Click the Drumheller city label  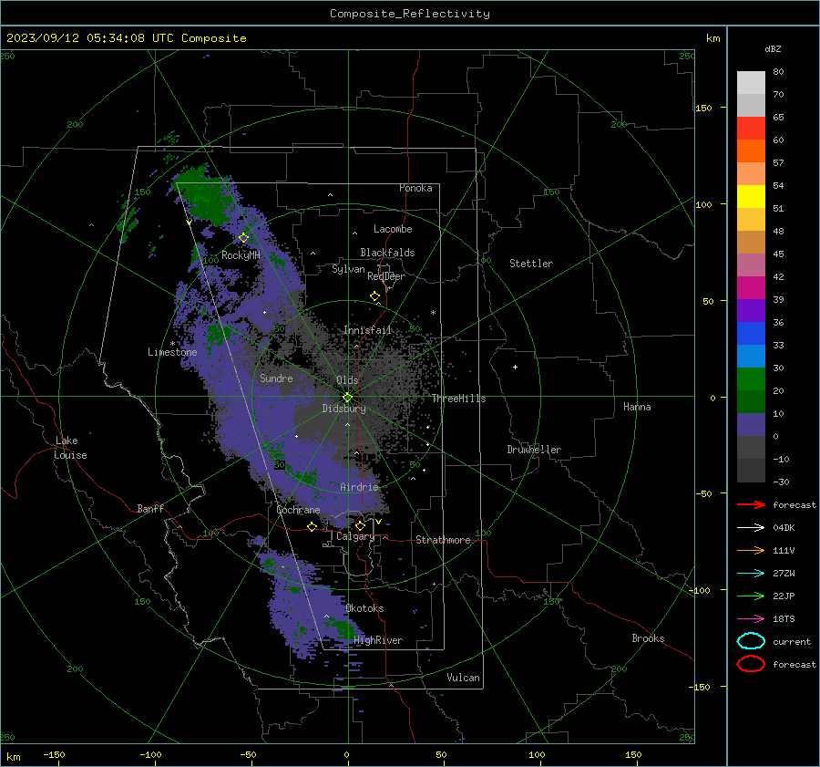pos(534,450)
